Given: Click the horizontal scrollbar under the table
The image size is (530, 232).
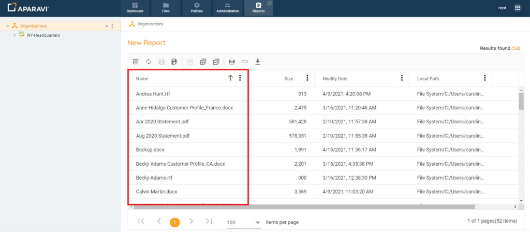Looking at the screenshot, I should tap(311, 207).
